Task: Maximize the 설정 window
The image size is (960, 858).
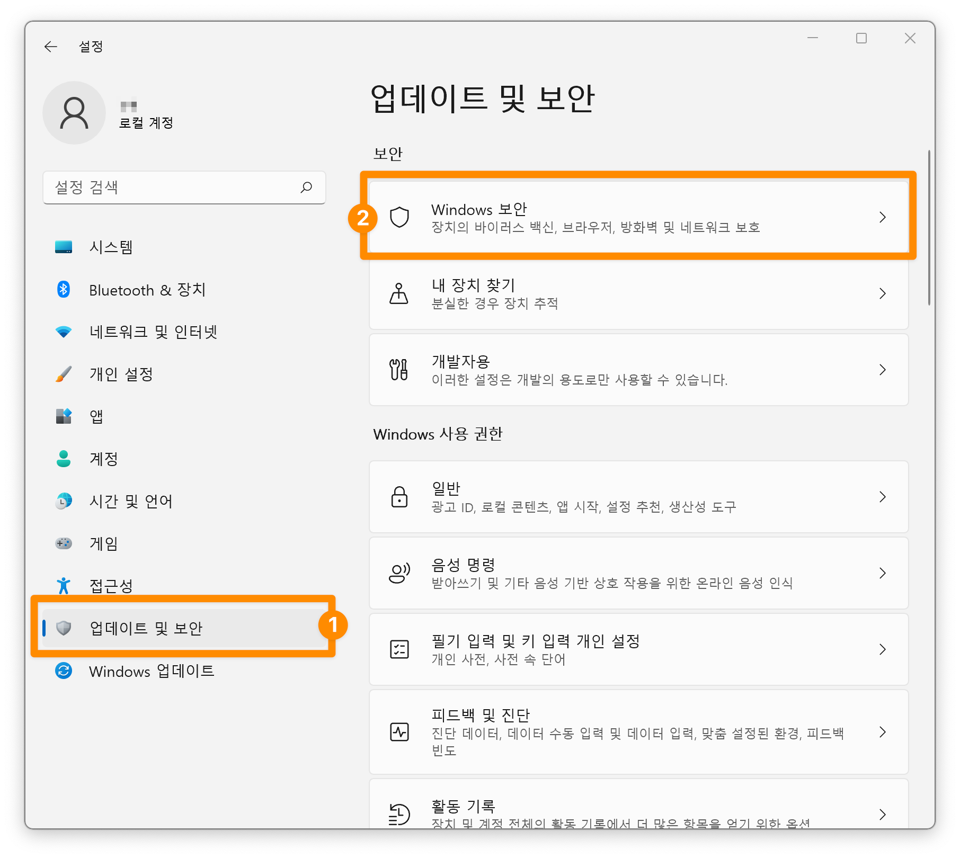Action: 861,38
